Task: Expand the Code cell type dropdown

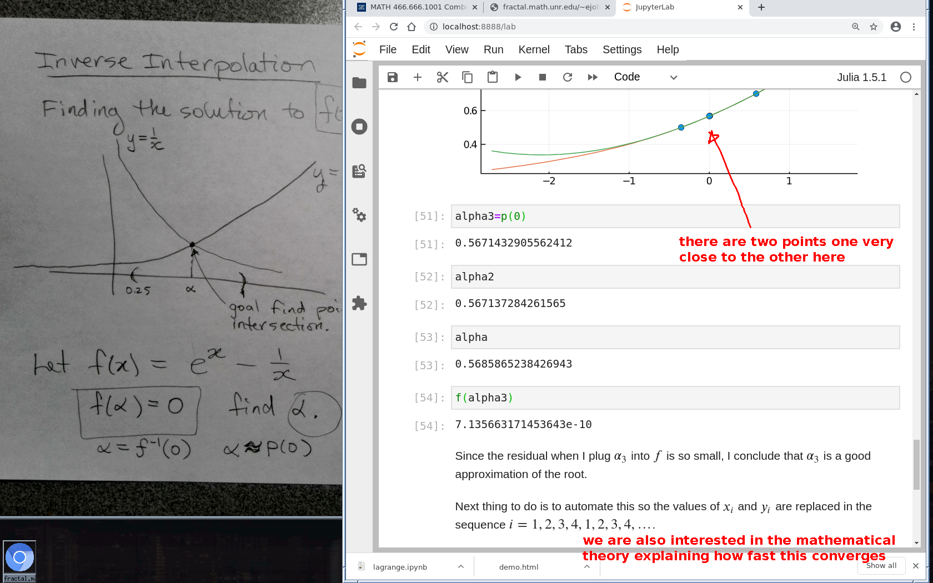Action: [645, 77]
